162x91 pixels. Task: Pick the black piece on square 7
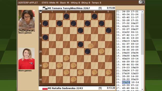pos(59,23)
